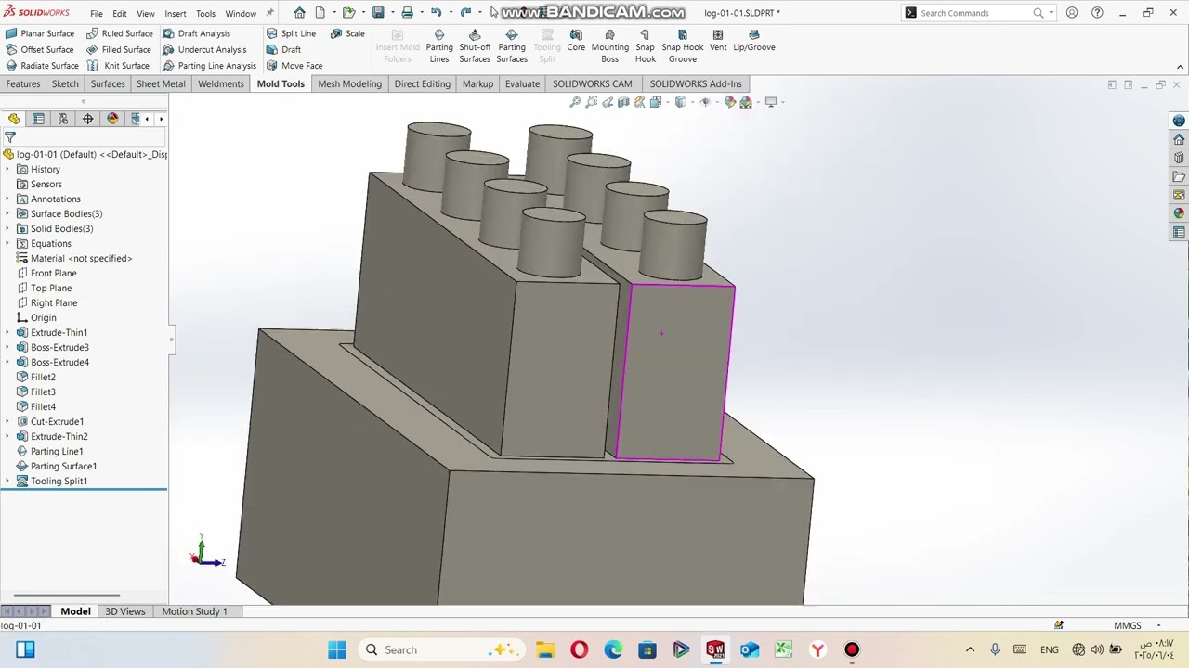The image size is (1189, 668).
Task: Expand the Cut-Extrude1 feature
Action: coord(8,422)
